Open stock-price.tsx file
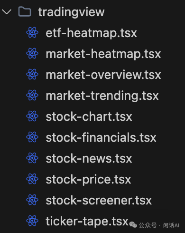The image size is (185, 233). pyautogui.click(x=88, y=180)
